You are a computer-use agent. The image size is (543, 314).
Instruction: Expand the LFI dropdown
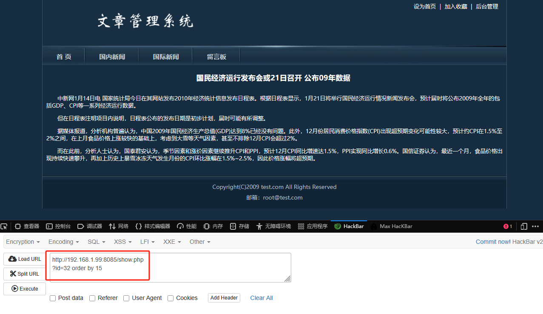tap(148, 242)
